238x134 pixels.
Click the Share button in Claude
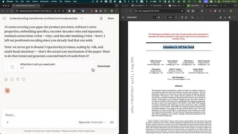click(x=111, y=18)
